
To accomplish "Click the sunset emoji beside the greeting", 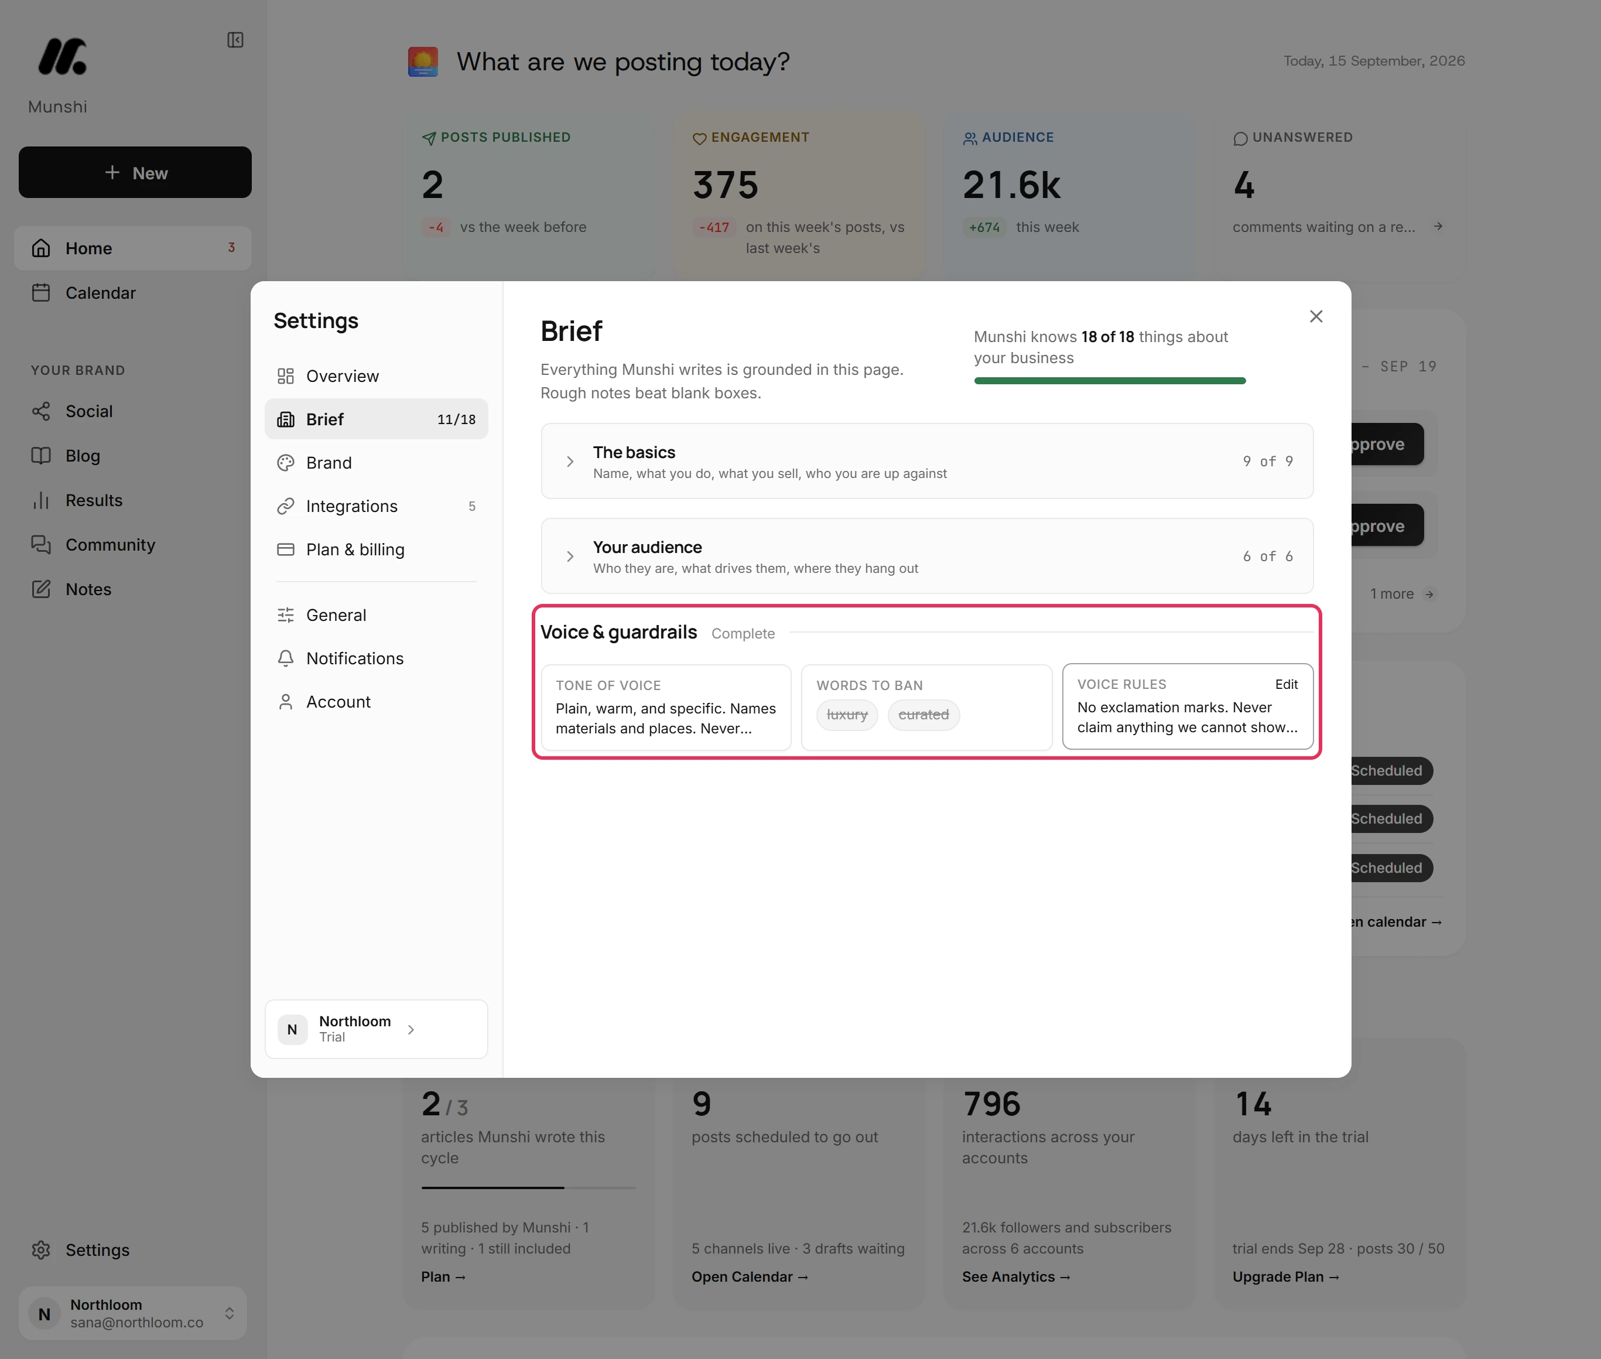I will tap(423, 62).
